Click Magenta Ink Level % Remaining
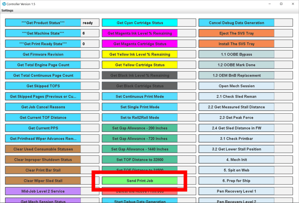This screenshot has width=299, height=203. pyautogui.click(x=140, y=33)
